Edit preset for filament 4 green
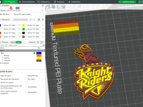Screen dimensions: 143x107 coord(43,29)
